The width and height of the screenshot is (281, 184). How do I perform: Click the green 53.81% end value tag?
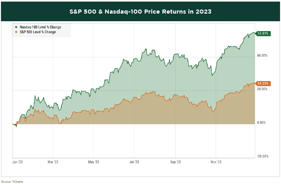(263, 33)
